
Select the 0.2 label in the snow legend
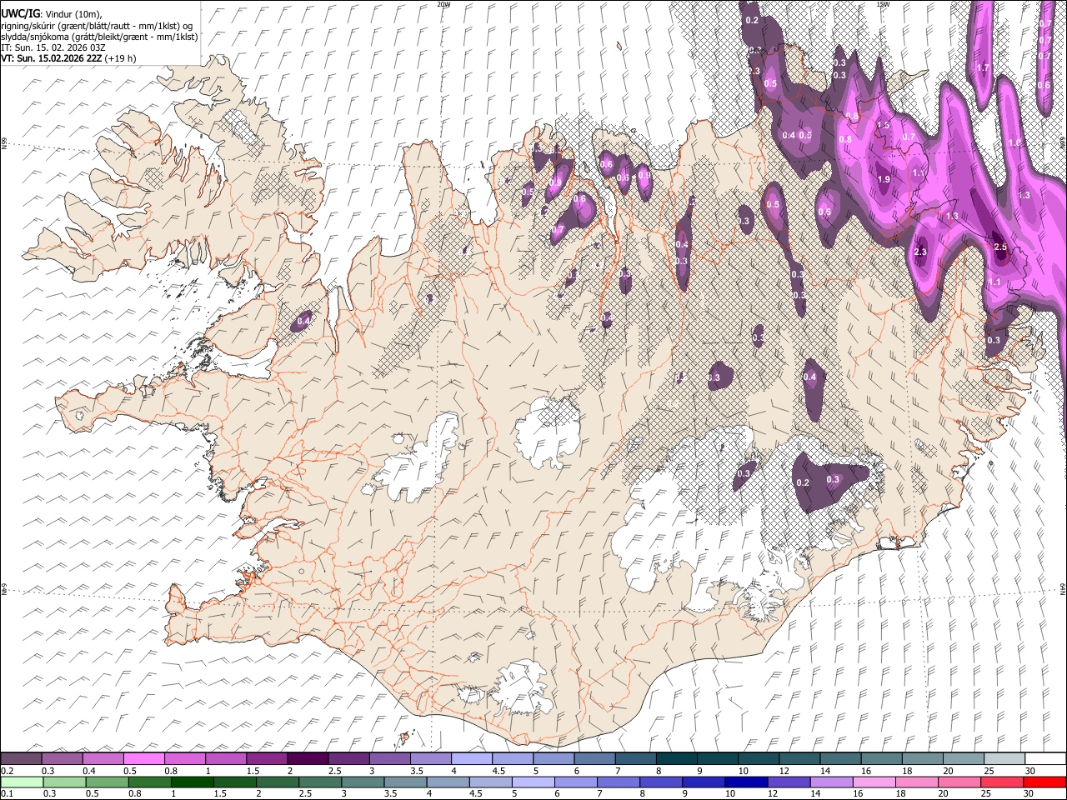7,771
